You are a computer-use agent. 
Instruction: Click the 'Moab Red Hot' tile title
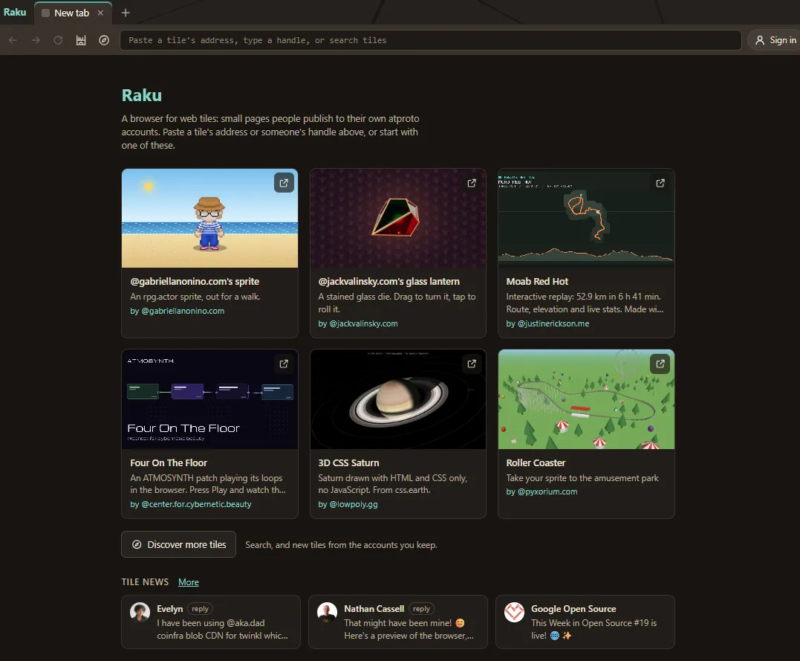(x=537, y=282)
